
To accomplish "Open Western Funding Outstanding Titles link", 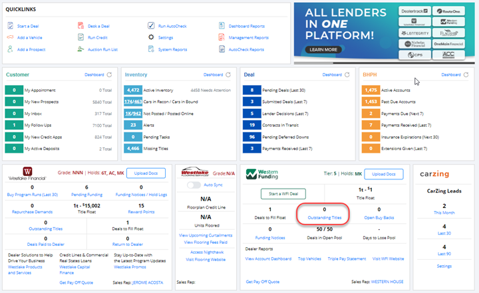I will click(x=325, y=218).
